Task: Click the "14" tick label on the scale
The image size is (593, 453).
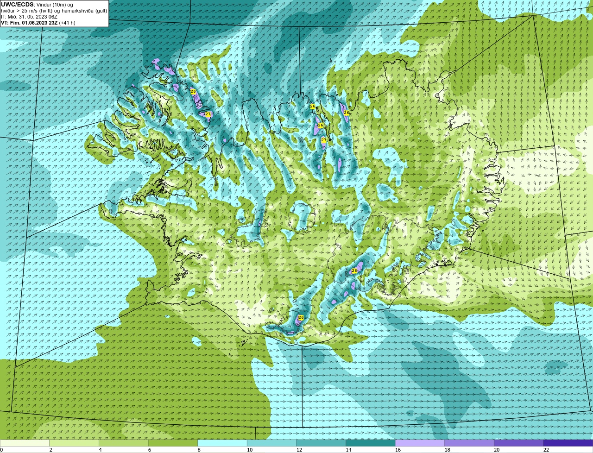Action: 348,450
